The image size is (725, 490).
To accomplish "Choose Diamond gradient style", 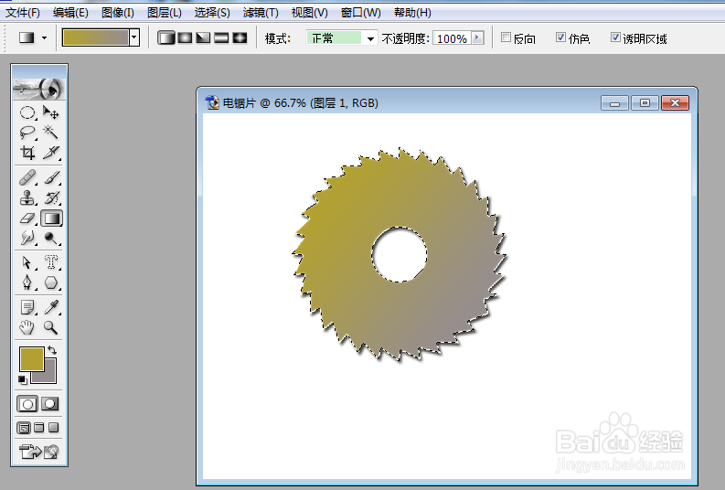I will [240, 37].
